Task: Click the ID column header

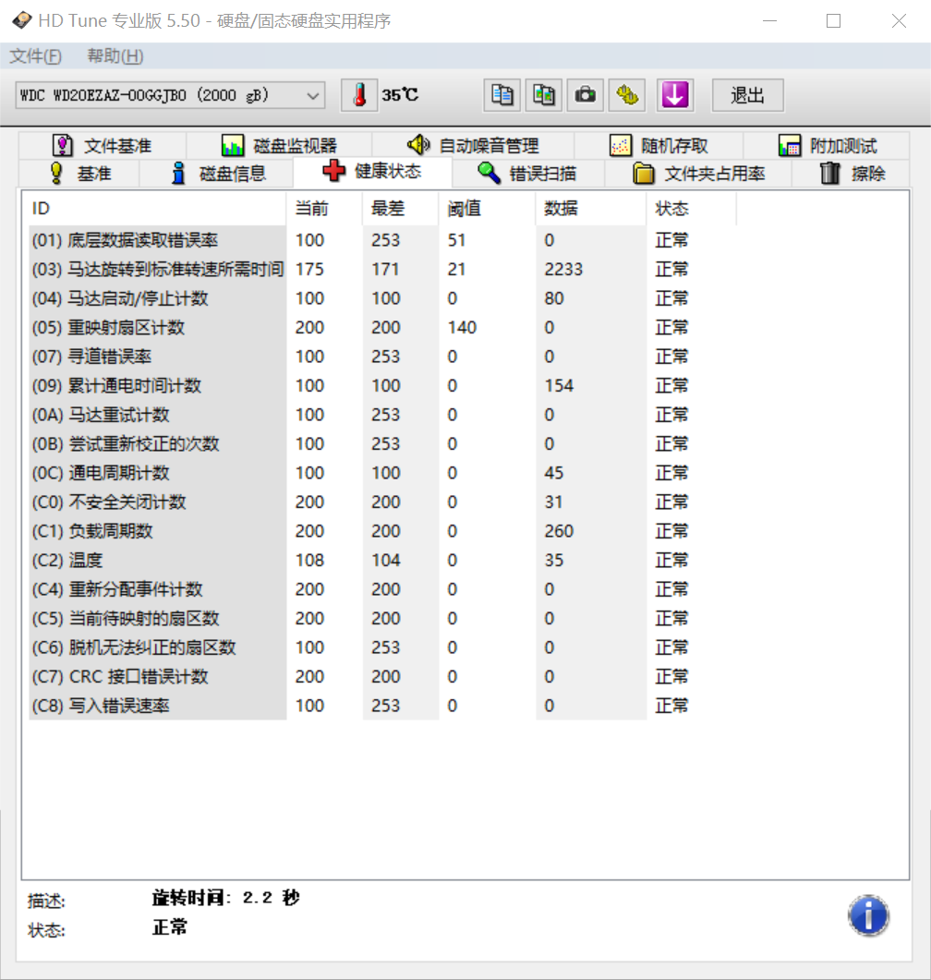Action: point(155,208)
